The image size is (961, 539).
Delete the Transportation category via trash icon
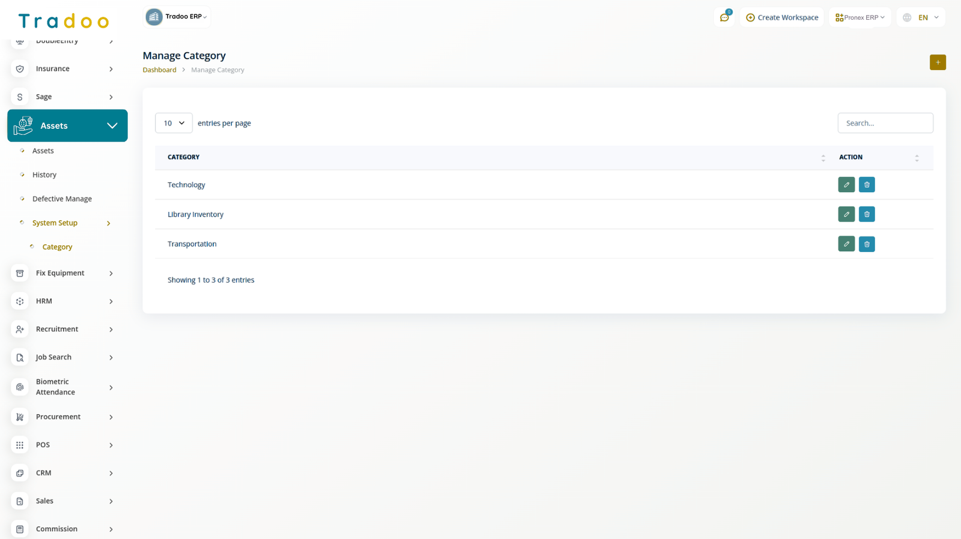866,244
